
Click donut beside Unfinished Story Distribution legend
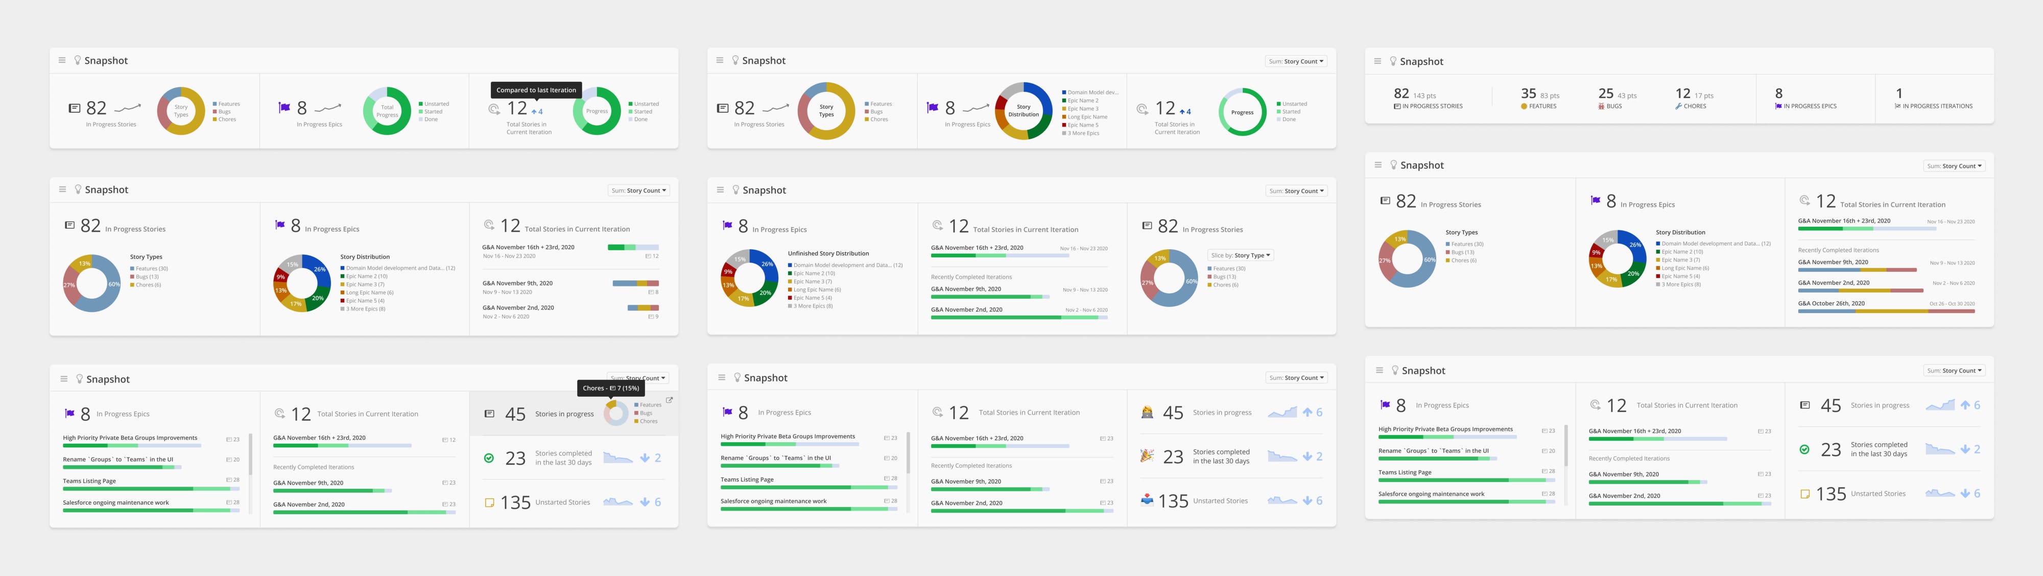tap(749, 278)
